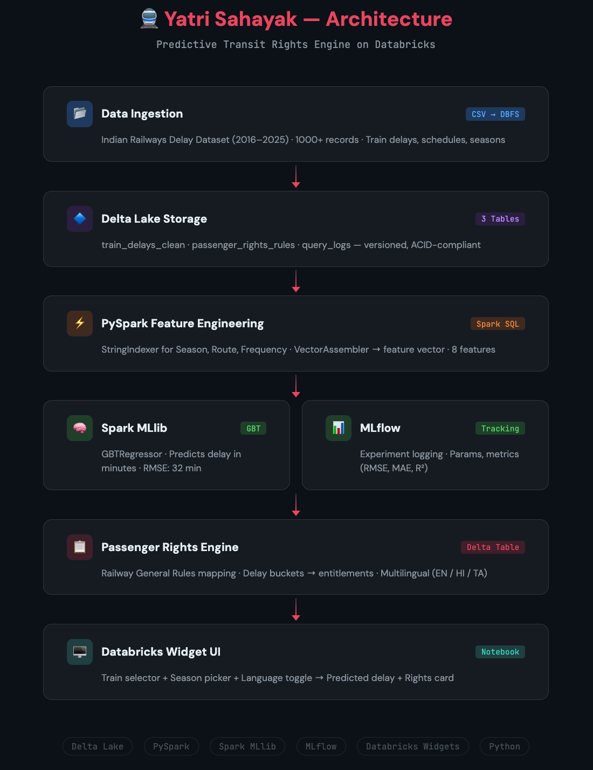The height and width of the screenshot is (770, 593).
Task: Click the Databricks Widget UI monitor icon
Action: click(x=80, y=652)
